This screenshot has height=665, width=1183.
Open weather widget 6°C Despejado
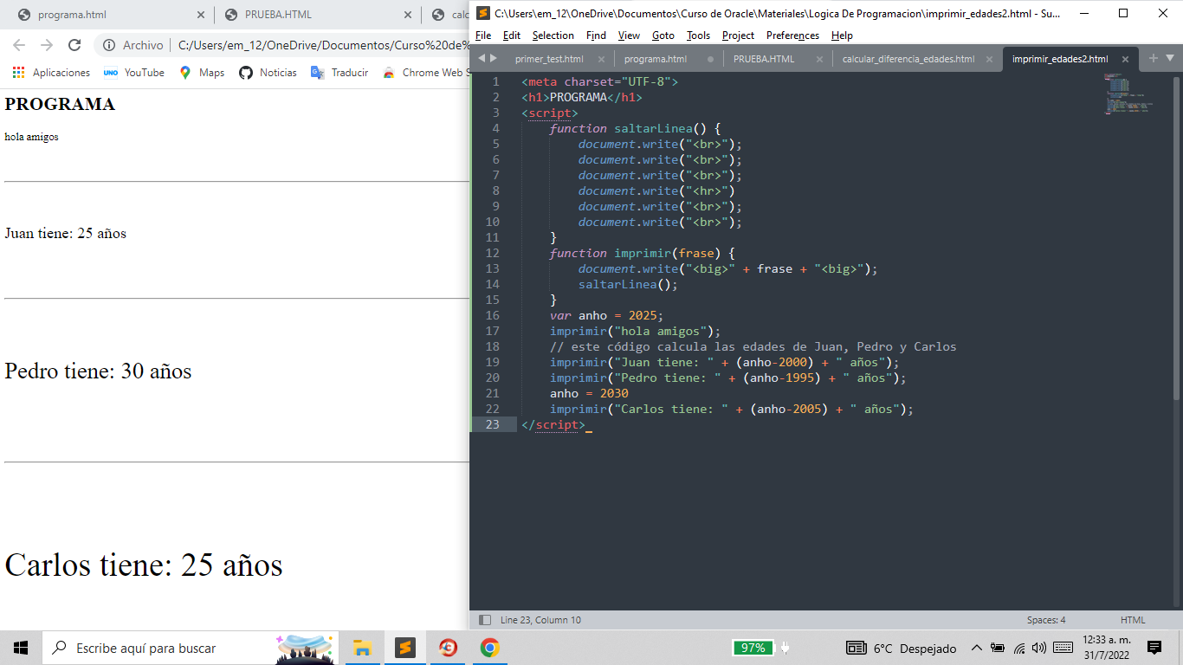click(x=902, y=648)
